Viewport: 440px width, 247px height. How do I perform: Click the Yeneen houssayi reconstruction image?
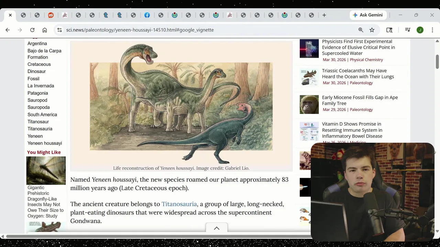coord(181,103)
